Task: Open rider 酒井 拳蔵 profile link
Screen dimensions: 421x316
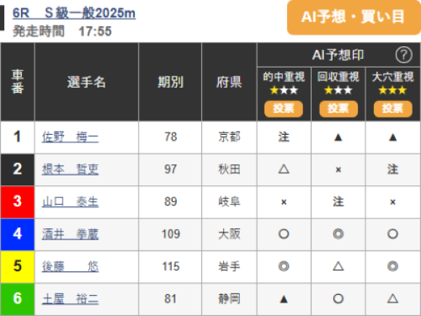Action: pos(70,234)
